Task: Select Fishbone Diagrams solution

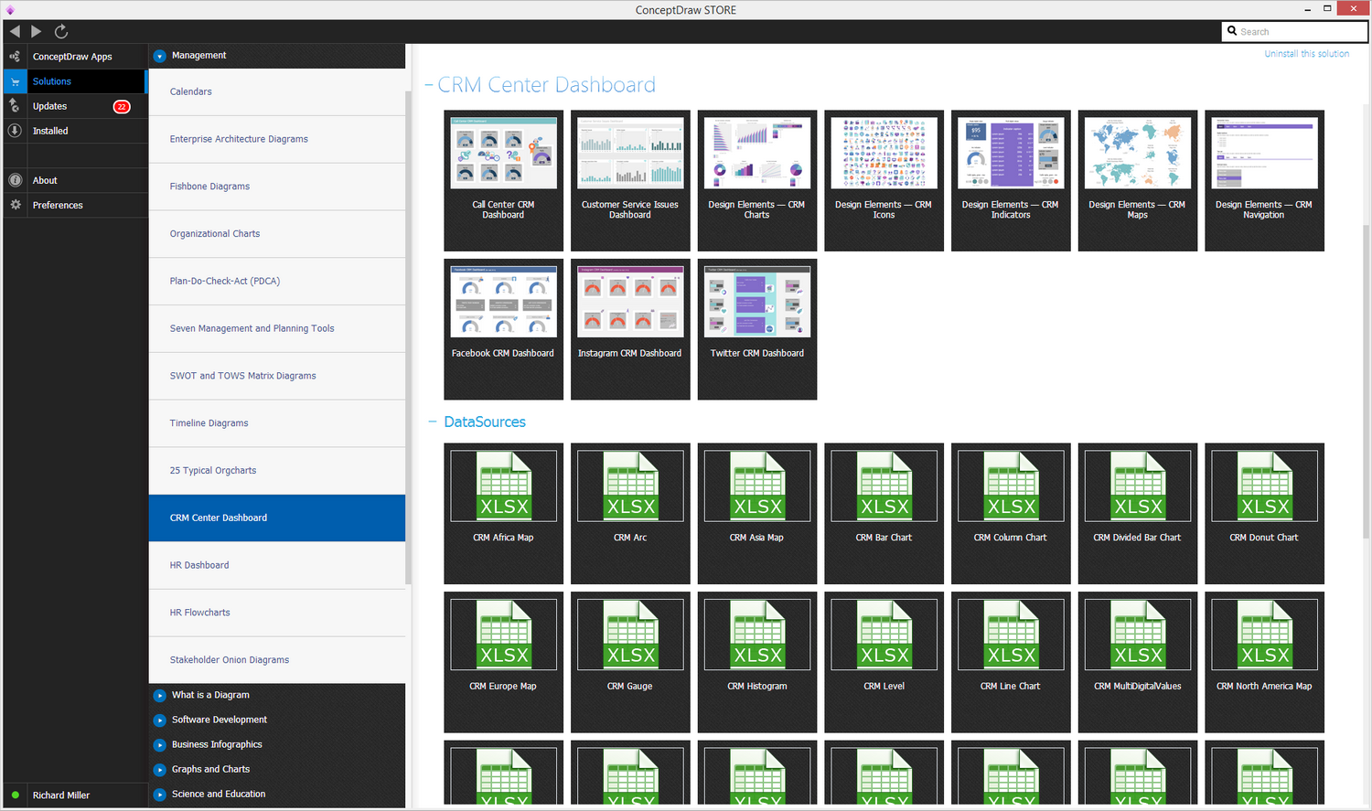Action: [276, 187]
